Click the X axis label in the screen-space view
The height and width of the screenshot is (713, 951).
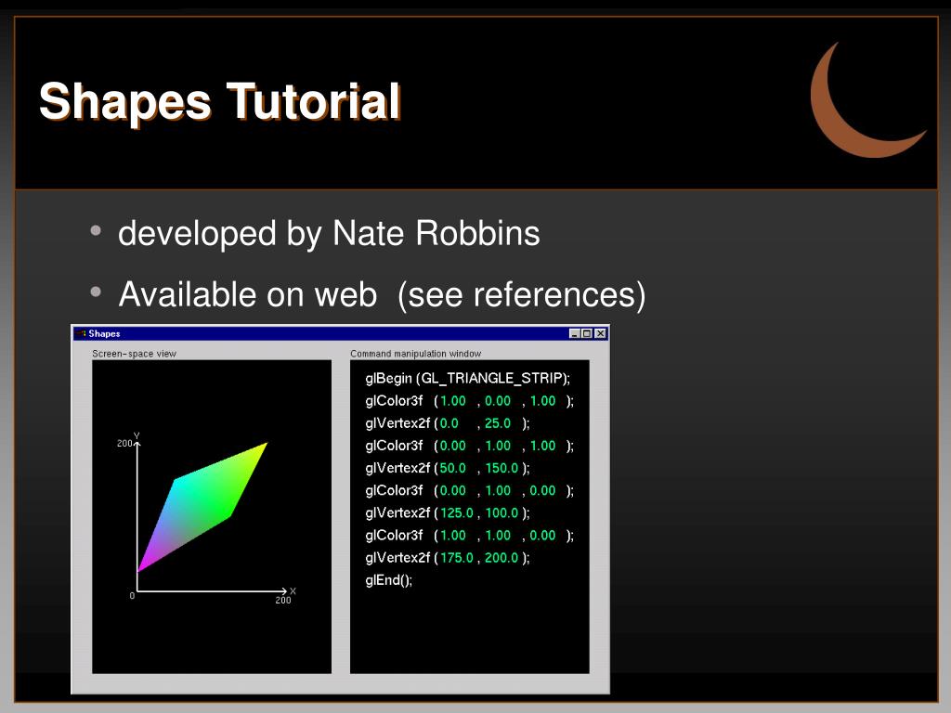(x=293, y=591)
